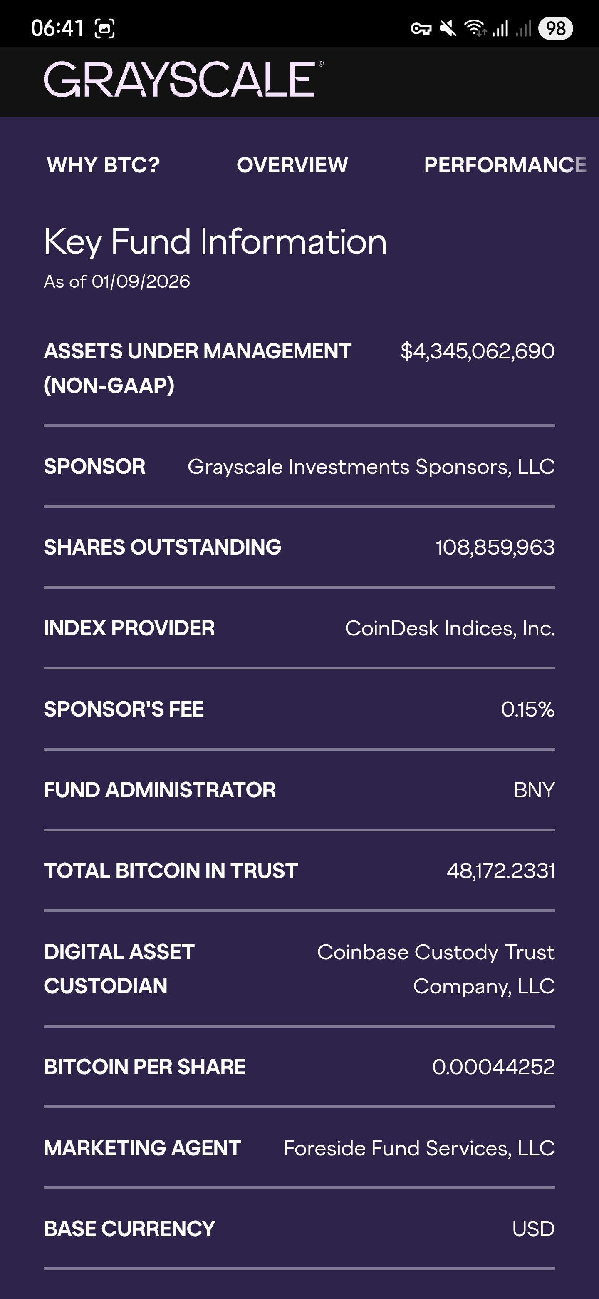This screenshot has height=1299, width=599.
Task: Tap the status bar clock
Action: (57, 28)
